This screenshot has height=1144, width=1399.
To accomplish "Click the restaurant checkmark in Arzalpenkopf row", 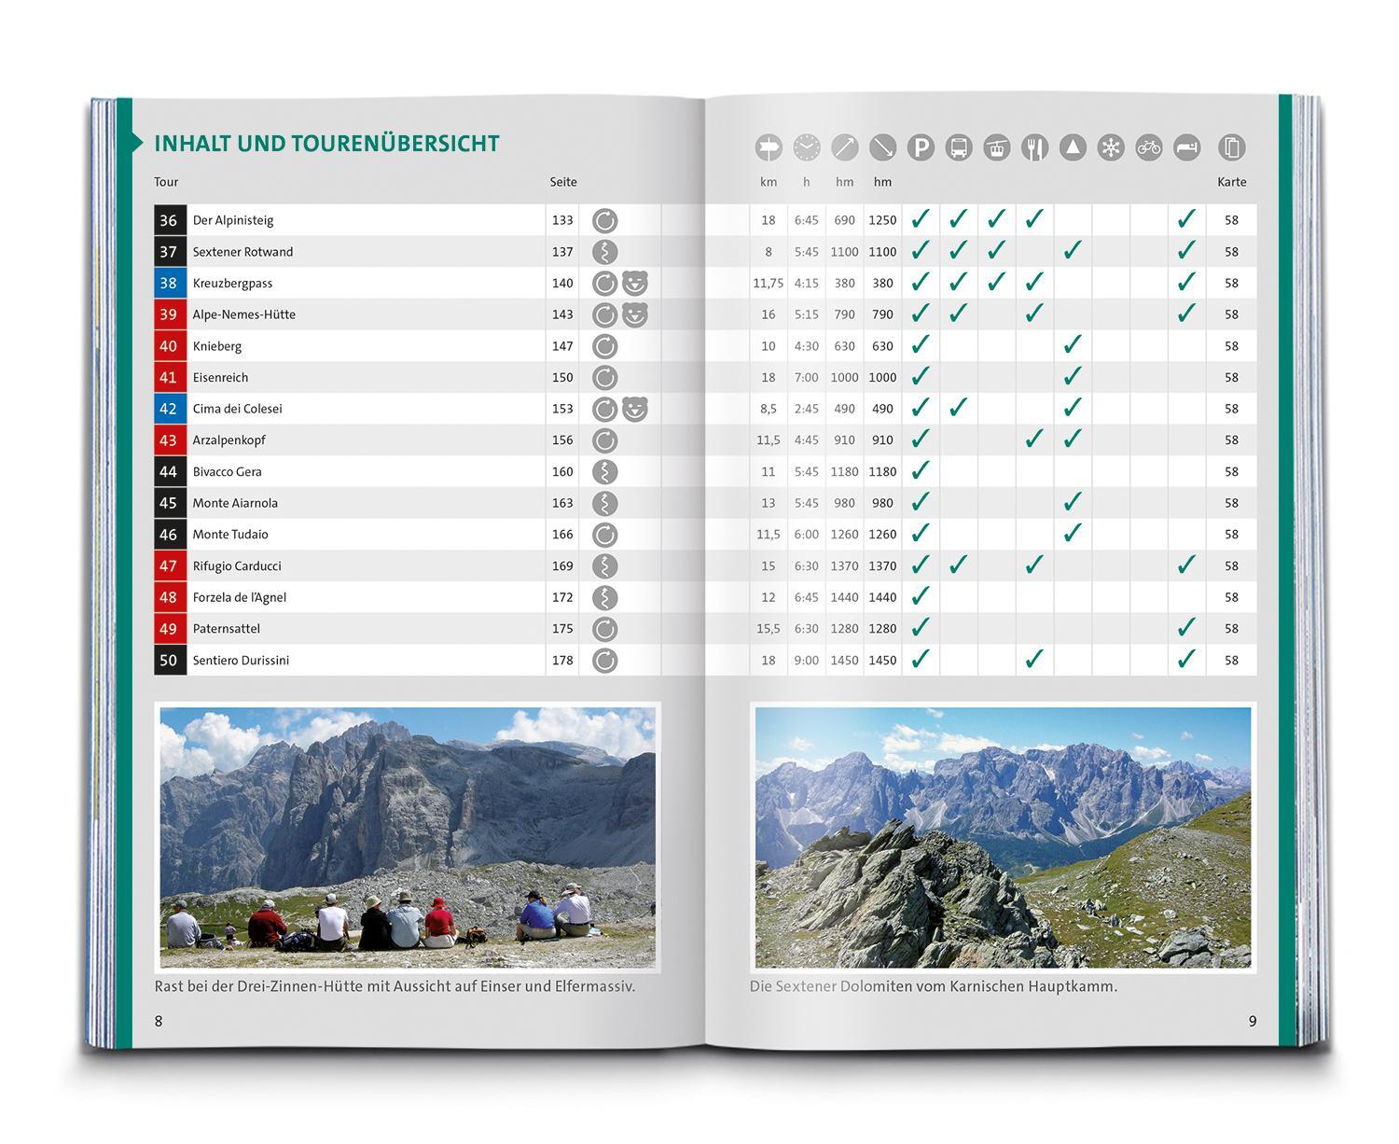I will click(1034, 439).
